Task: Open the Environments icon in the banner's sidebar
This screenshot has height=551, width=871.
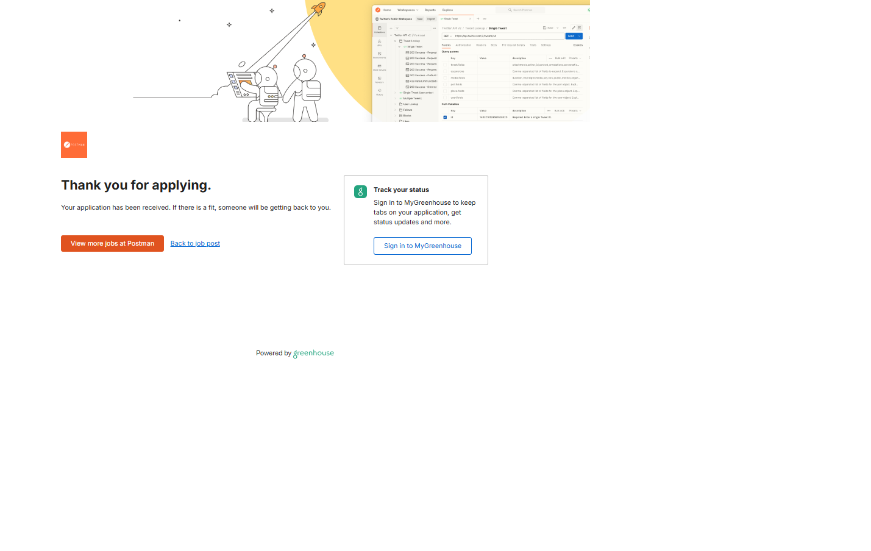Action: point(379,55)
